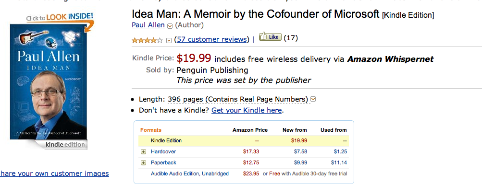This screenshot has height=196, width=482.
Task: Open the Paul Allen author link
Action: tap(148, 25)
